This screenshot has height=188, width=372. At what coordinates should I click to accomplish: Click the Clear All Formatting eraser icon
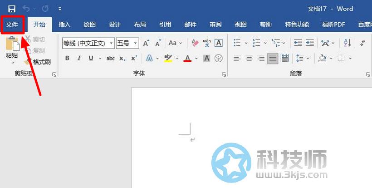195,43
